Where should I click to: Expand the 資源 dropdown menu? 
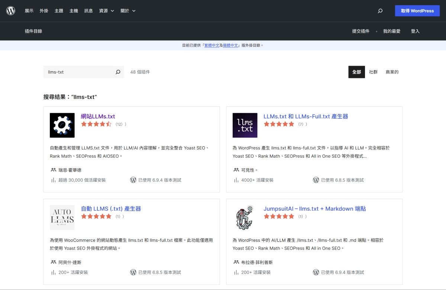coord(106,11)
